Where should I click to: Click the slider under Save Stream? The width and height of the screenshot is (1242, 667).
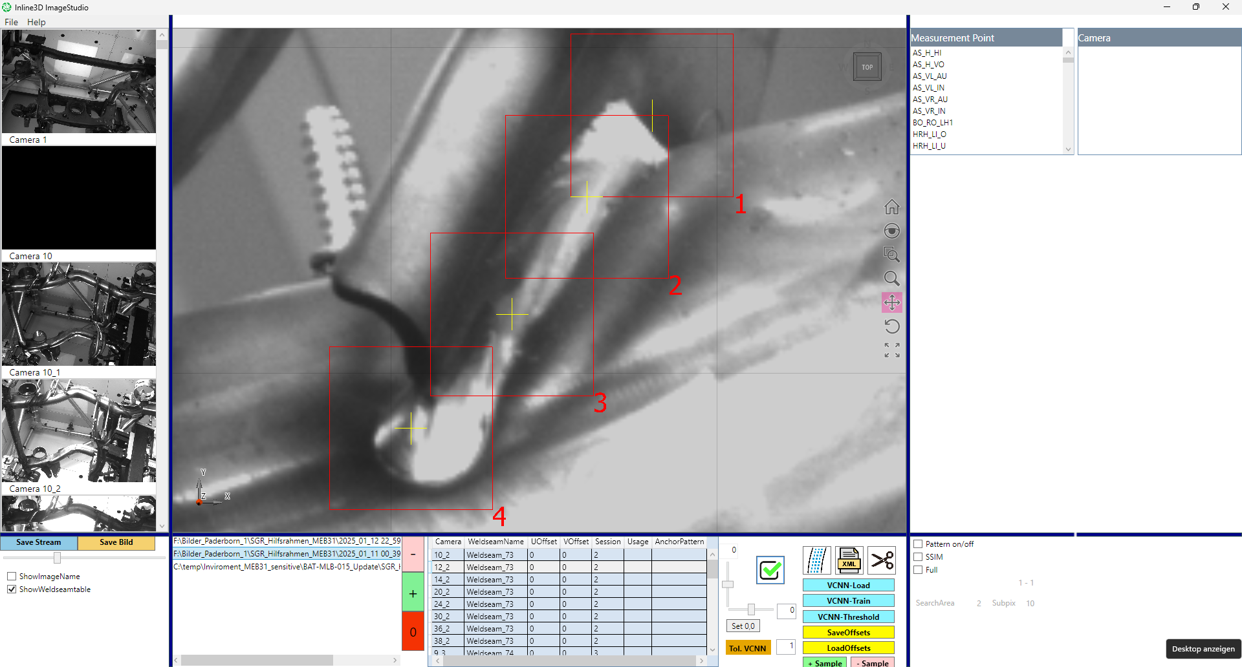[x=58, y=558]
